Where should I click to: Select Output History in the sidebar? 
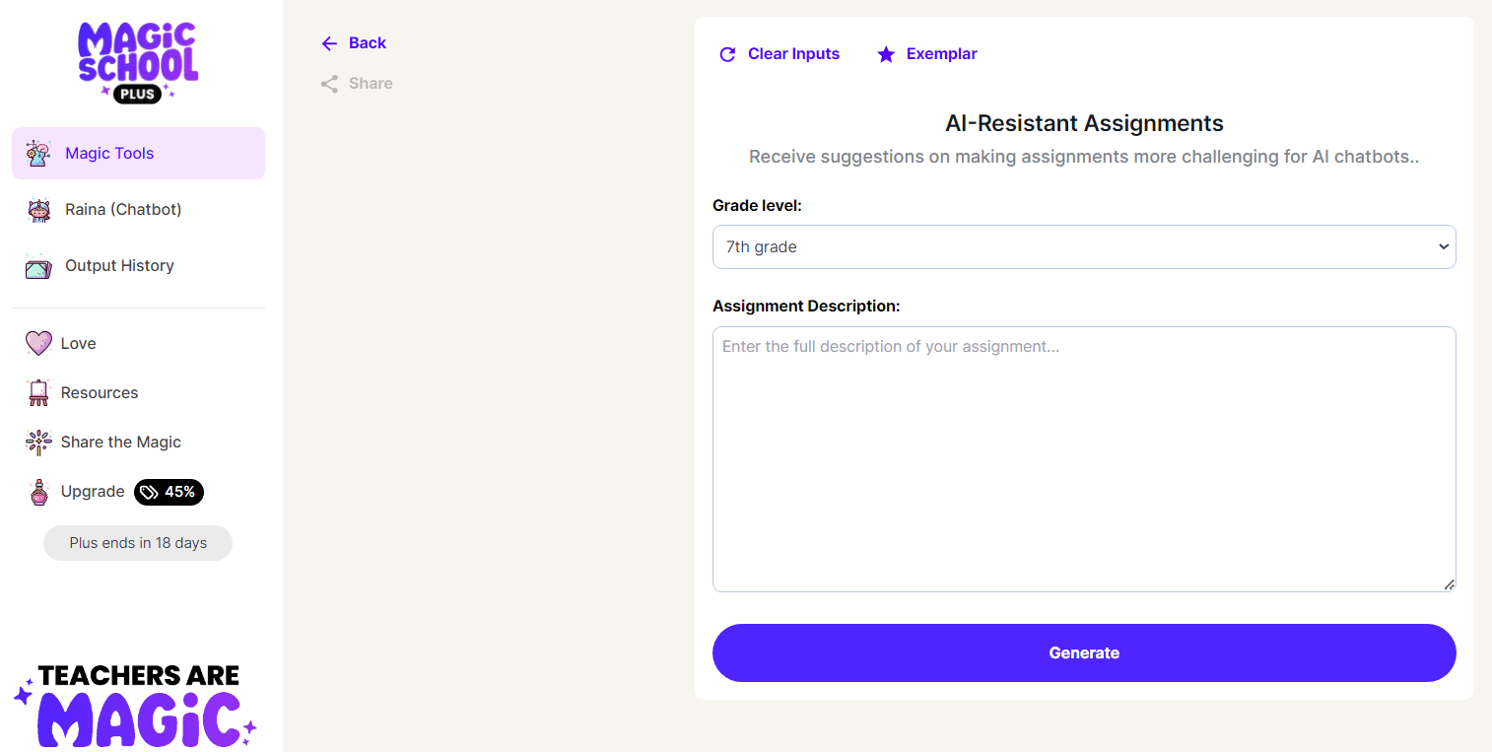(119, 266)
